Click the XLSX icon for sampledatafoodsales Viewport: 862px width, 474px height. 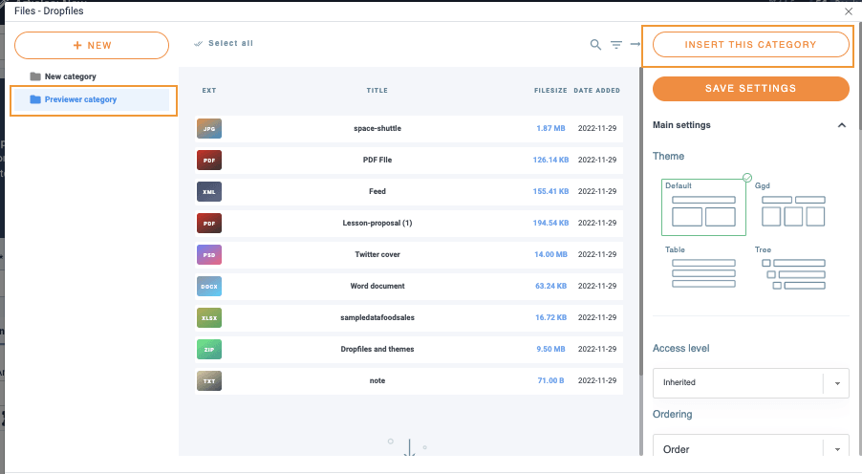[x=209, y=317]
